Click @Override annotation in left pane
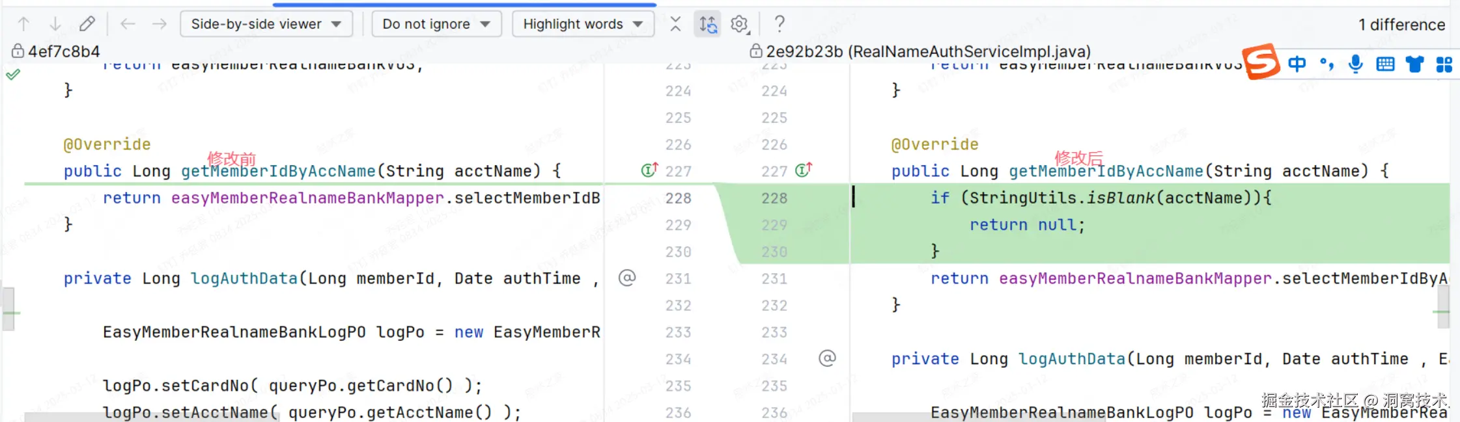This screenshot has height=422, width=1460. pos(107,144)
